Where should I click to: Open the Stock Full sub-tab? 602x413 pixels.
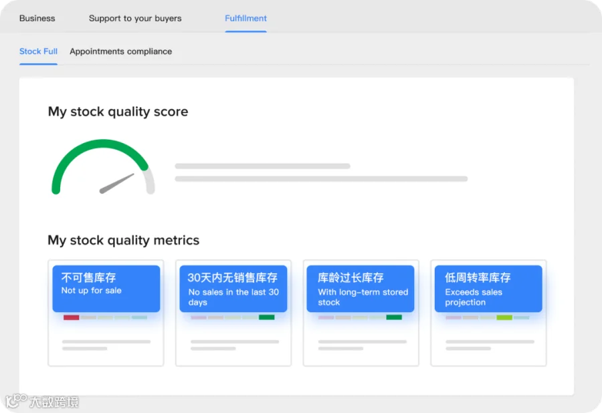pyautogui.click(x=38, y=51)
